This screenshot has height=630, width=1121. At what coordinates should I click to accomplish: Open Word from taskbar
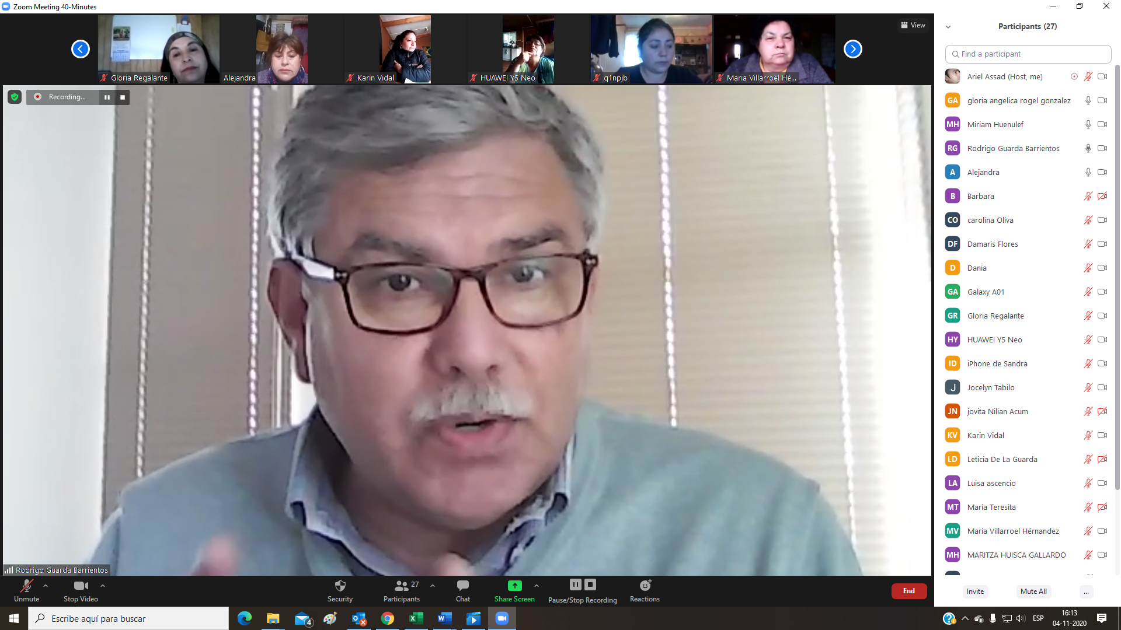[x=445, y=618]
